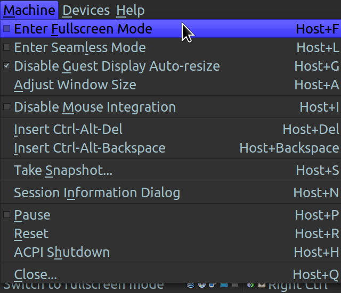The height and width of the screenshot is (293, 341).
Task: Enable Disable Mouse Integration option
Action: coord(7,107)
